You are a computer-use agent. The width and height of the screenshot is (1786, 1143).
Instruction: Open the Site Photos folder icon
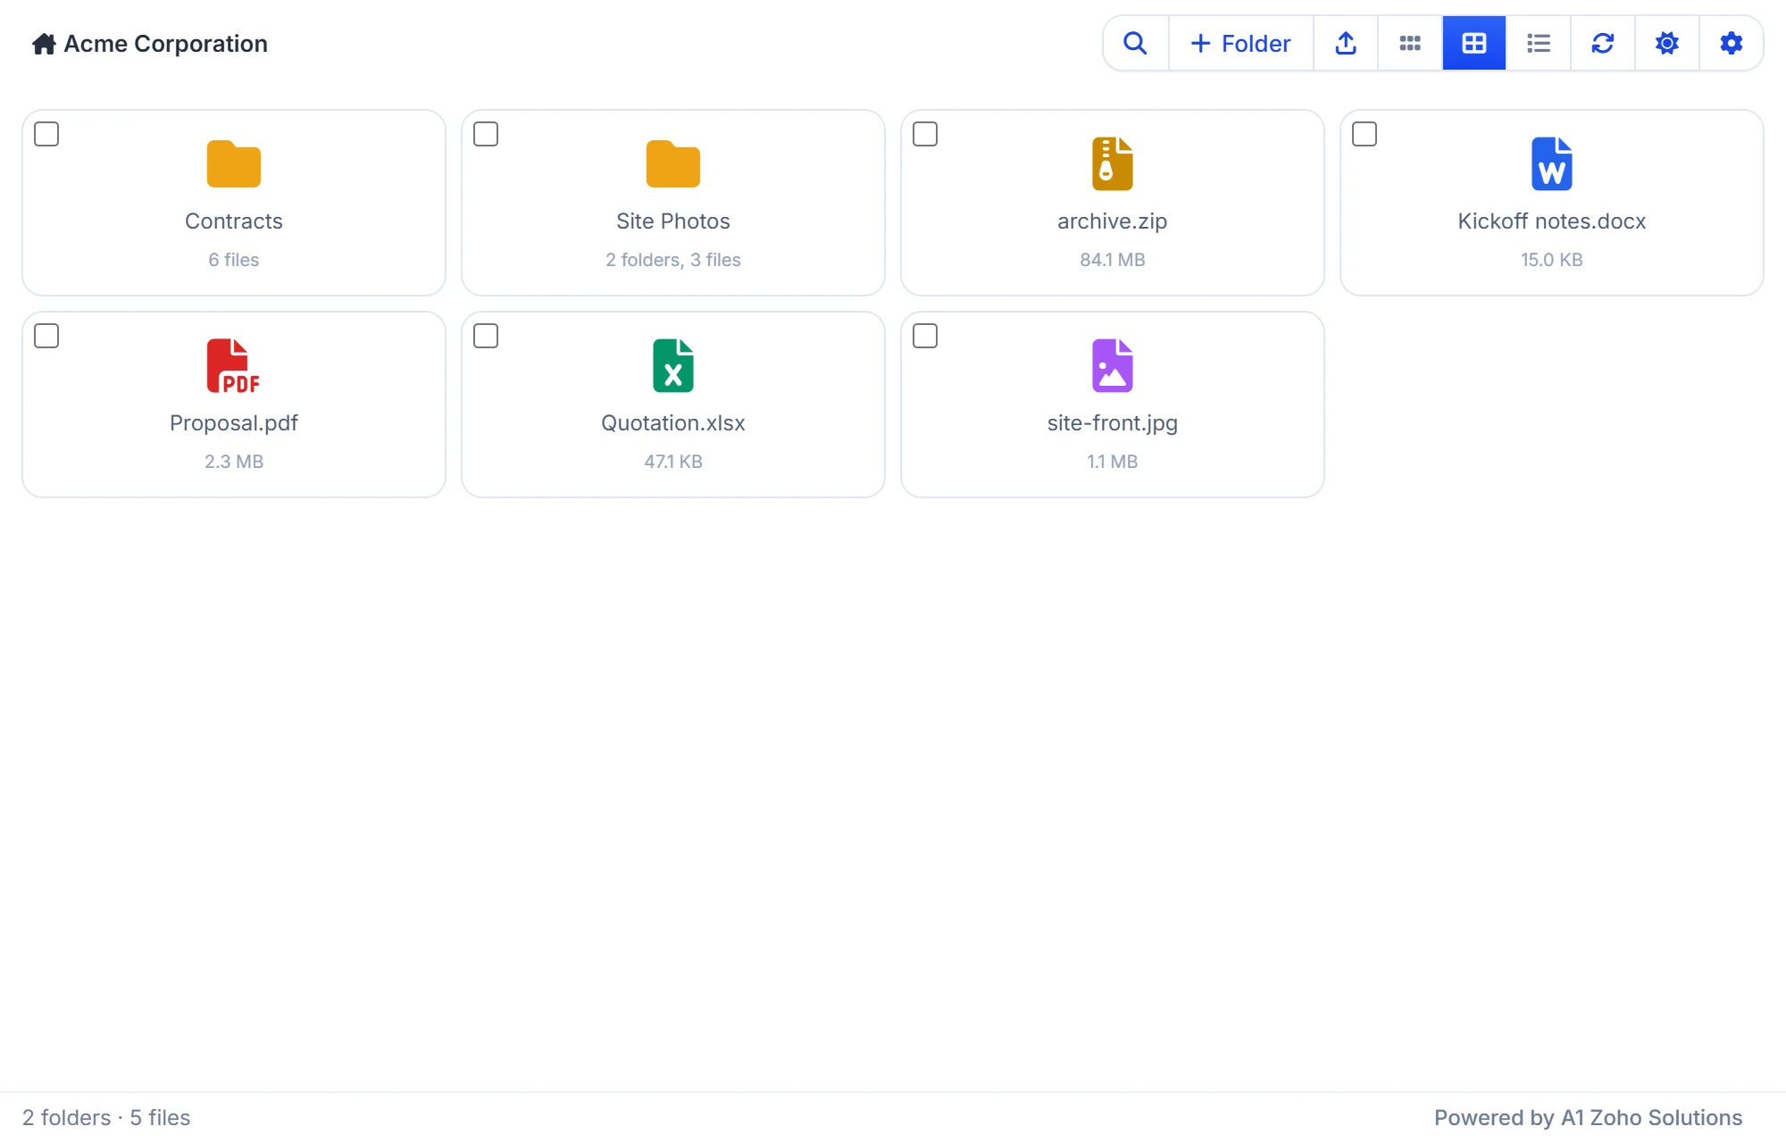(x=673, y=164)
